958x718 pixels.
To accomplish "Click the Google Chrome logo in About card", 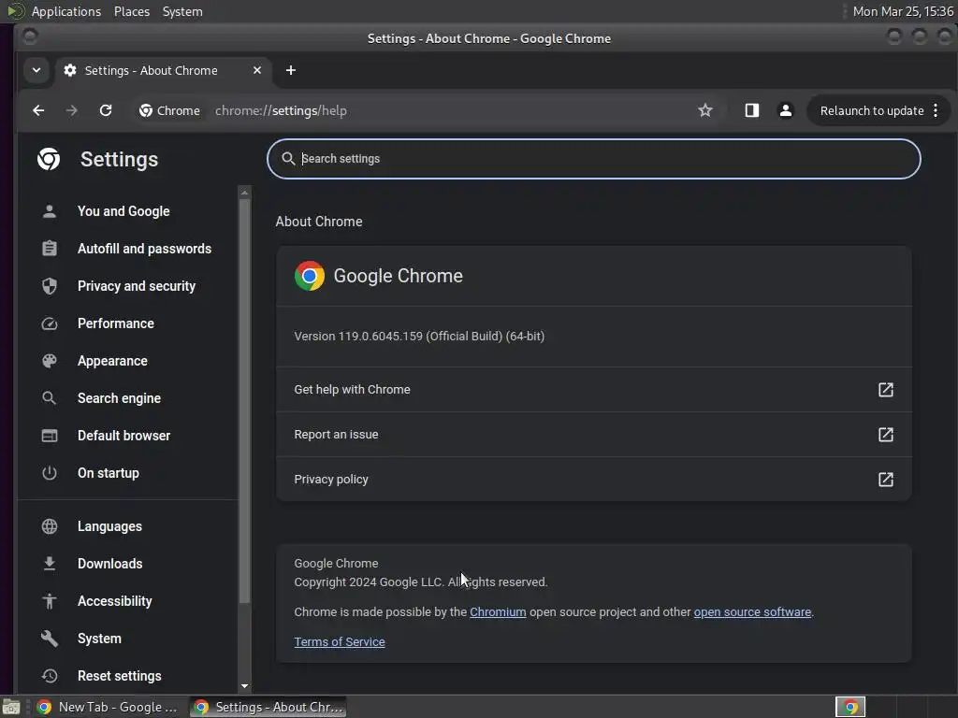I will [310, 276].
